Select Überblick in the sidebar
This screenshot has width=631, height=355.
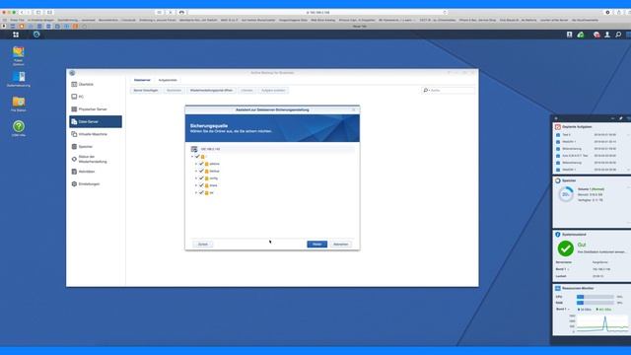click(x=96, y=84)
